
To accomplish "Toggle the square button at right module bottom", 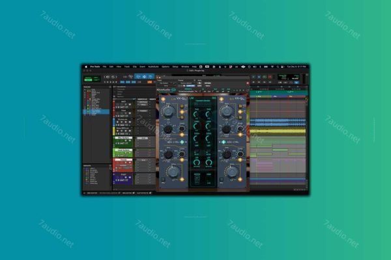I will [x=221, y=179].
